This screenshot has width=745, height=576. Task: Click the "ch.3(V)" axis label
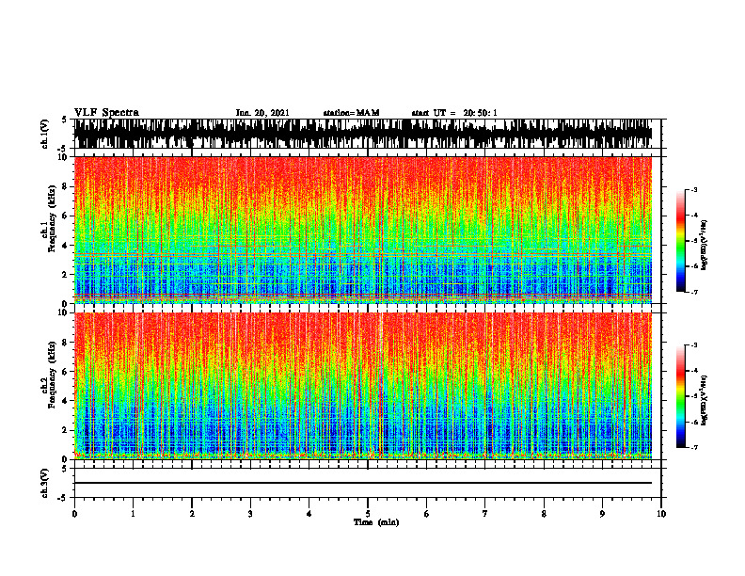point(45,483)
